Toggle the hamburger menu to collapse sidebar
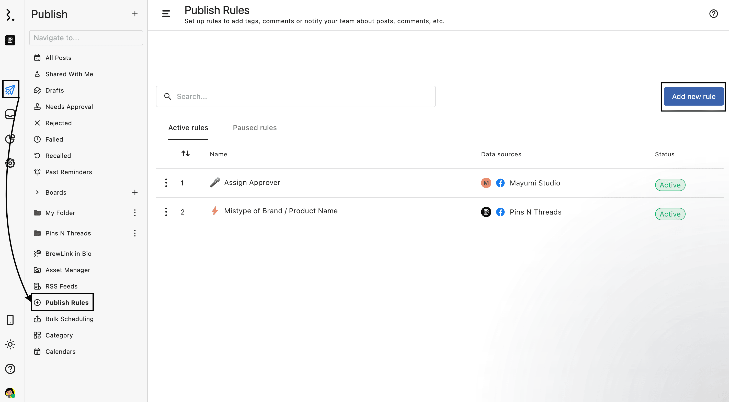Viewport: 729px width, 402px height. point(166,14)
